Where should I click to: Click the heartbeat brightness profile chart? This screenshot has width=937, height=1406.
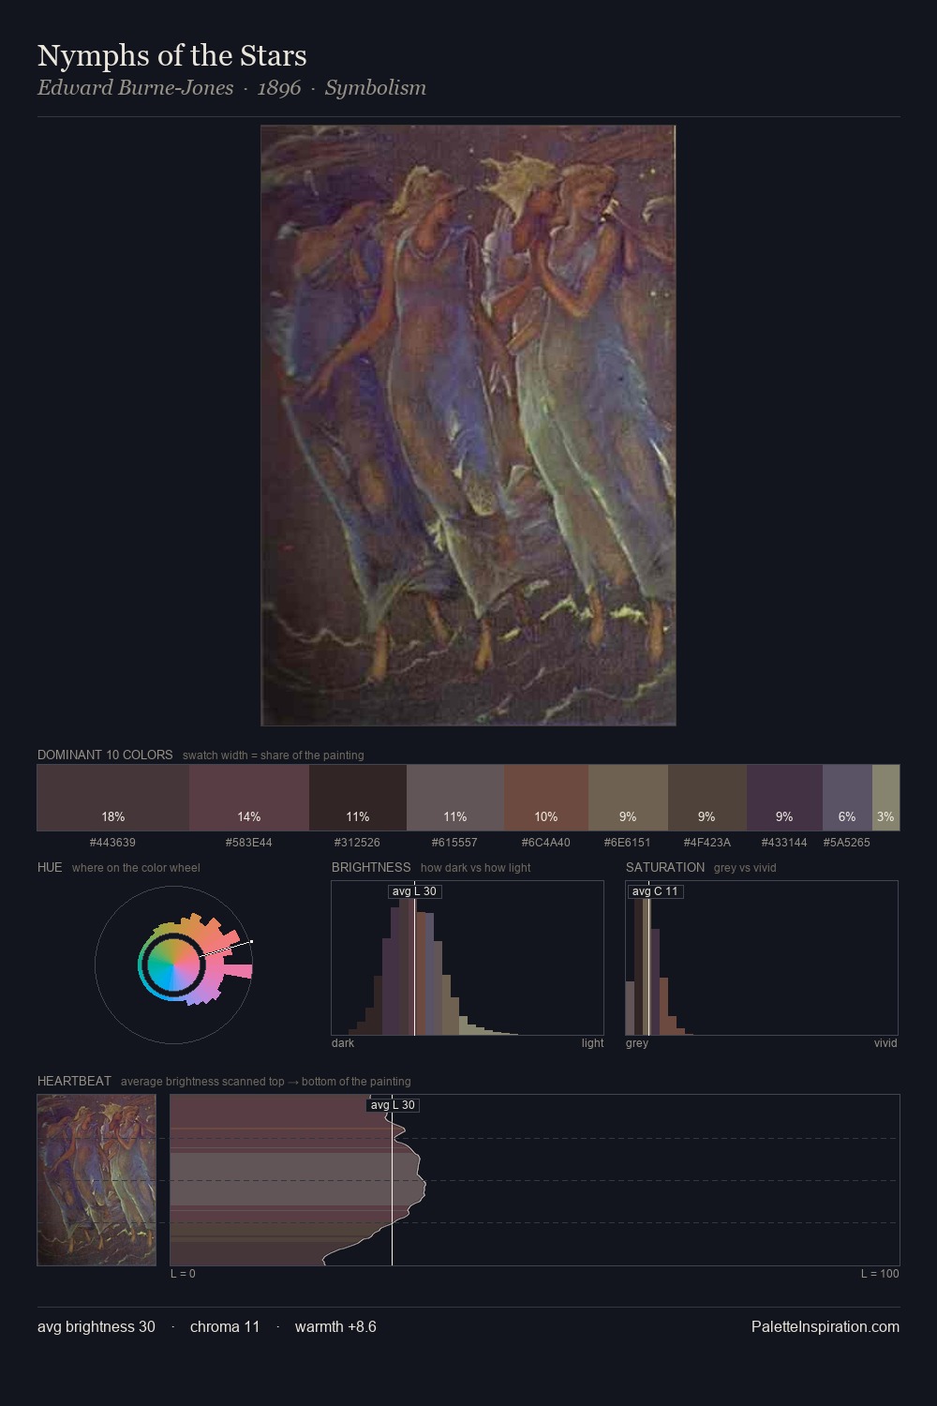tap(535, 1180)
